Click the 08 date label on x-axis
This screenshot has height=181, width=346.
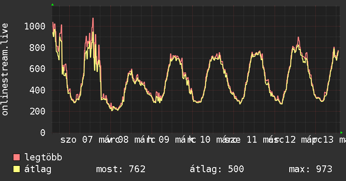click(x=123, y=140)
